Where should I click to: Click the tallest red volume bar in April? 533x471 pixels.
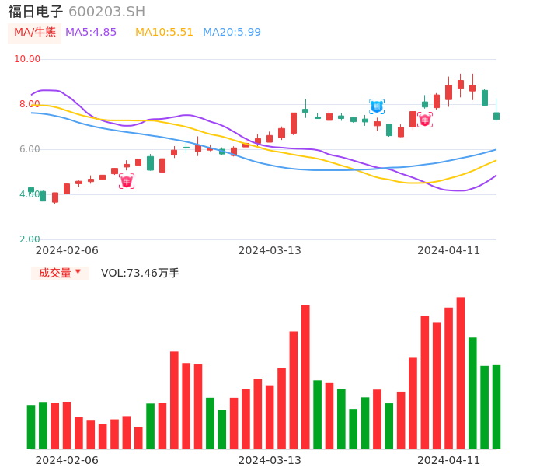pyautogui.click(x=461, y=373)
